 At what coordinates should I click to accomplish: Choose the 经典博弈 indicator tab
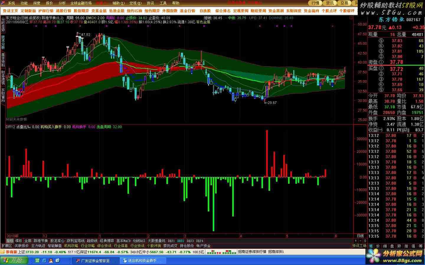click(x=107, y=241)
